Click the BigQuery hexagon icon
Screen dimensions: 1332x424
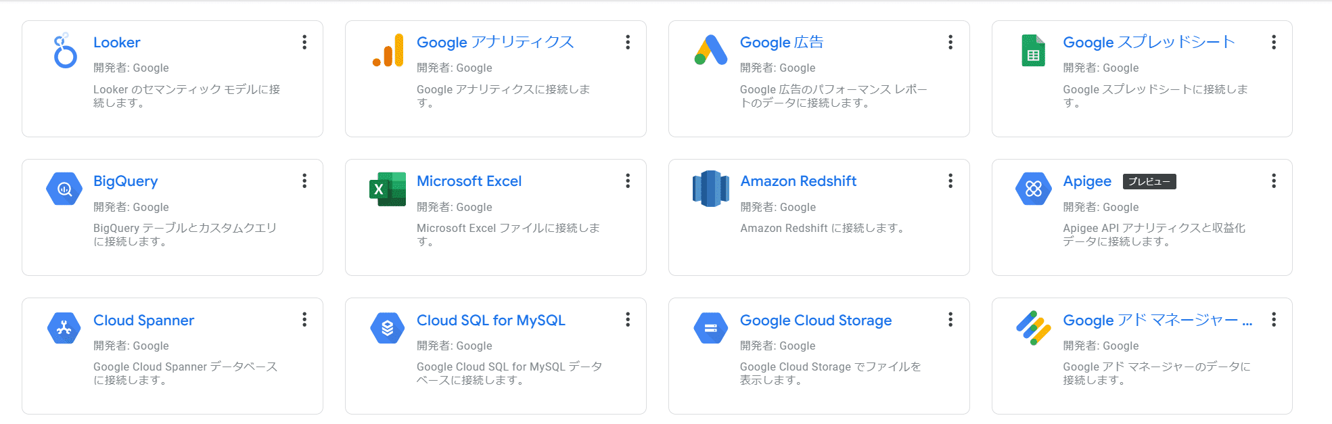click(64, 189)
